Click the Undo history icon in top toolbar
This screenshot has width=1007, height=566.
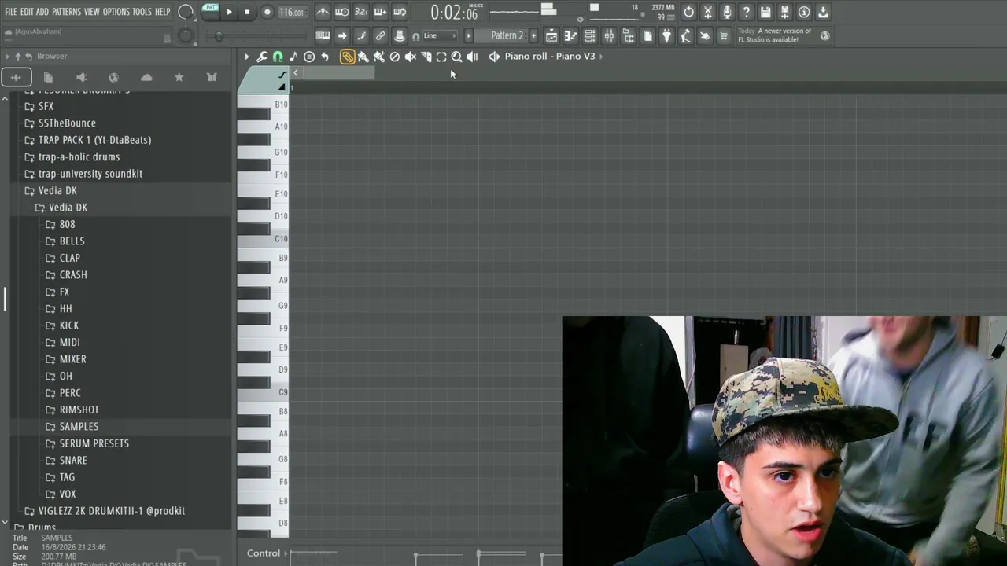[688, 12]
